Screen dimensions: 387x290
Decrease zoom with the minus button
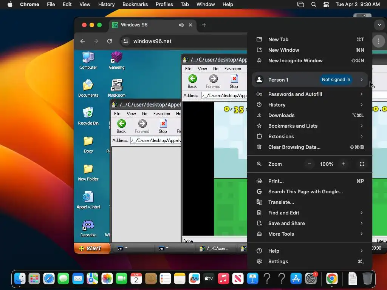(309, 164)
